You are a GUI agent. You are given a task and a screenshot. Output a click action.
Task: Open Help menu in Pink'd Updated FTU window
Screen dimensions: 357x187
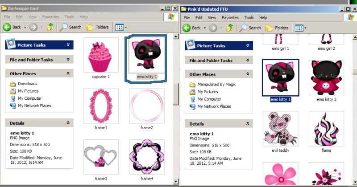pyautogui.click(x=263, y=17)
